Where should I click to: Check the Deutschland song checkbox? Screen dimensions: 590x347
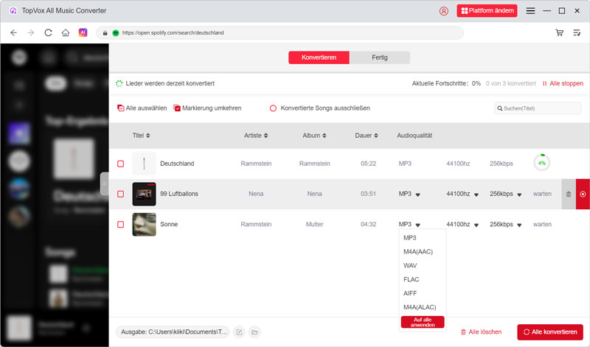click(121, 164)
